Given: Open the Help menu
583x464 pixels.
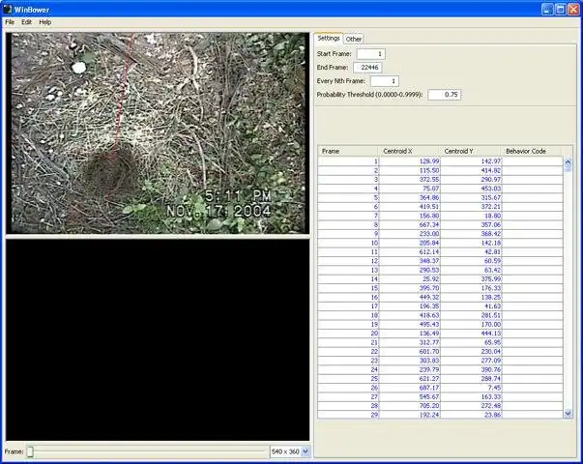Looking at the screenshot, I should [45, 22].
